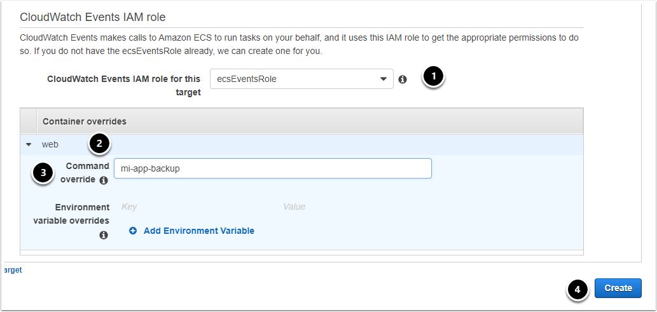Click the black step marker numbered 2

(x=99, y=144)
